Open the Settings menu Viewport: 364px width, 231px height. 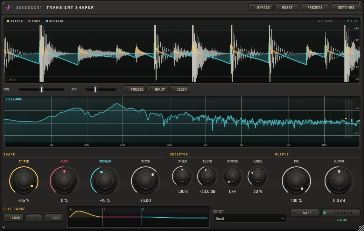[346, 7]
